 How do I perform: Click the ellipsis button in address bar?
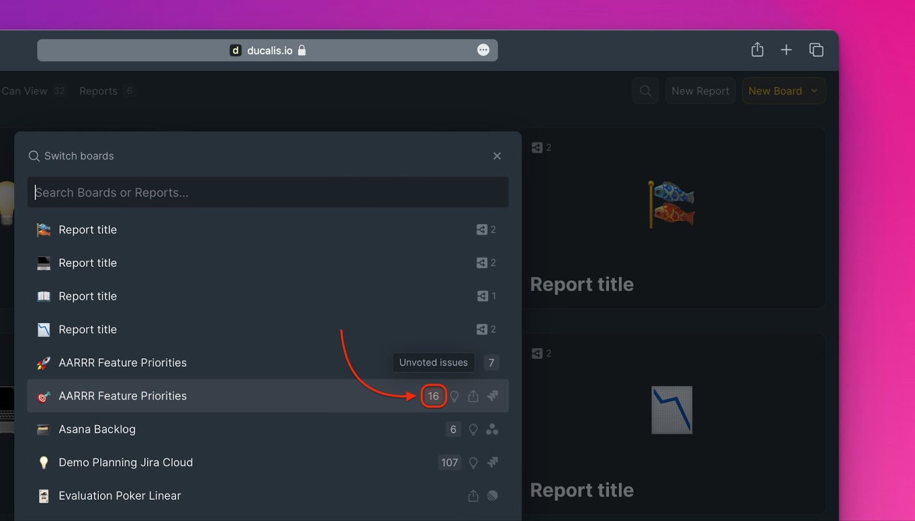point(483,50)
